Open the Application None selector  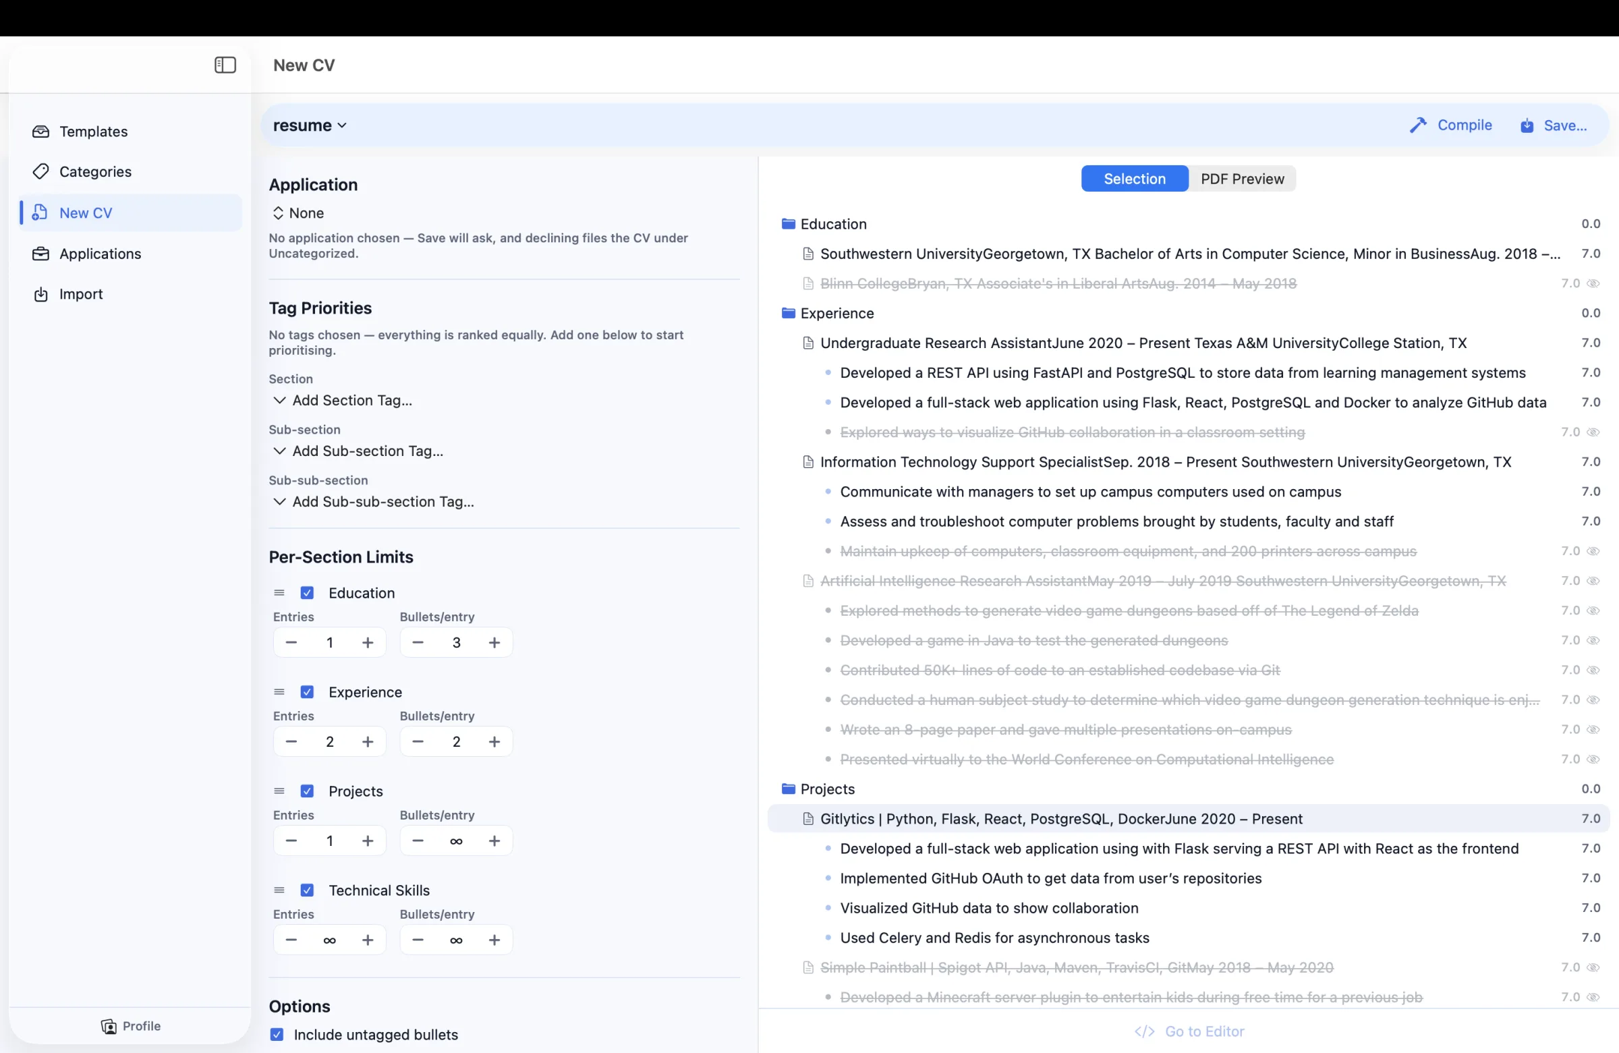[x=297, y=213]
